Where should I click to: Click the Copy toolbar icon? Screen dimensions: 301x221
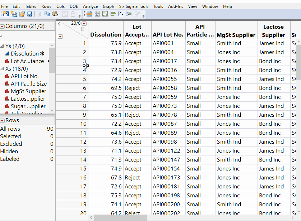47,14
